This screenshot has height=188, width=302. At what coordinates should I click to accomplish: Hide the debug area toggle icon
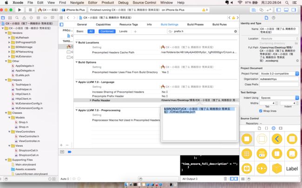tap(62, 152)
